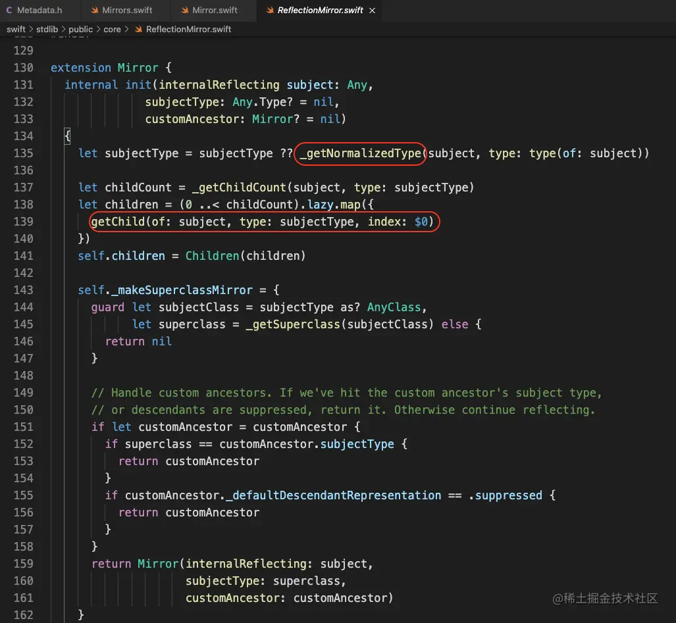Expand chevron after public in breadcrumb
Viewport: 676px width, 623px height.
[98, 30]
